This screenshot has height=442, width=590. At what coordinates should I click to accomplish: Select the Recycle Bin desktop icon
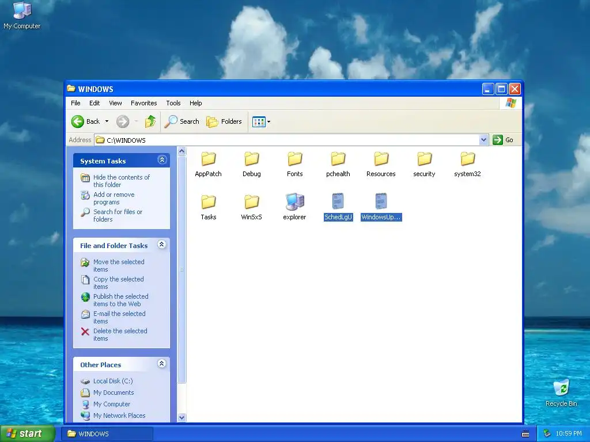coord(561,393)
